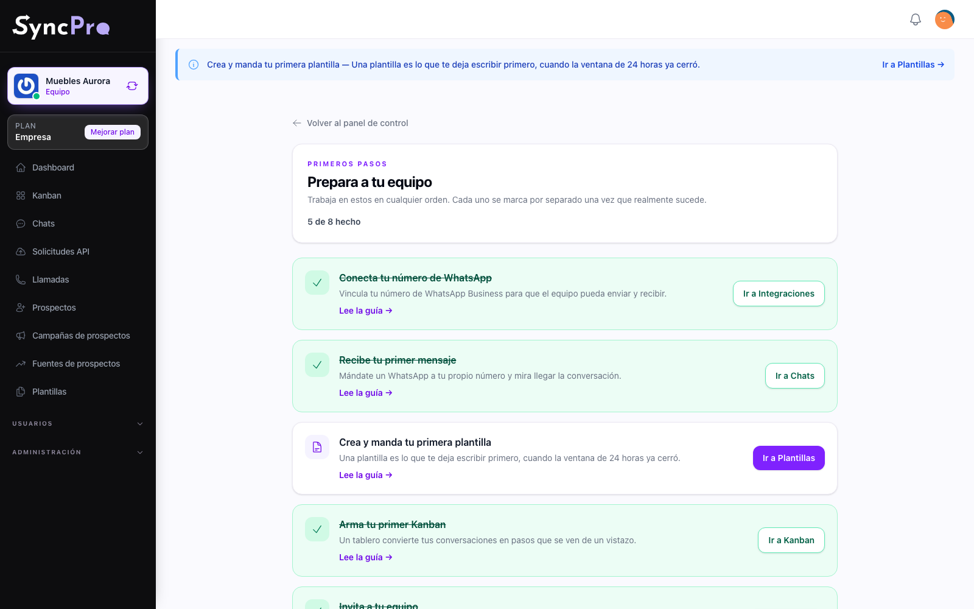Open Lee la guía under Recibe tu primer mensaje
This screenshot has height=609, width=974.
[366, 393]
